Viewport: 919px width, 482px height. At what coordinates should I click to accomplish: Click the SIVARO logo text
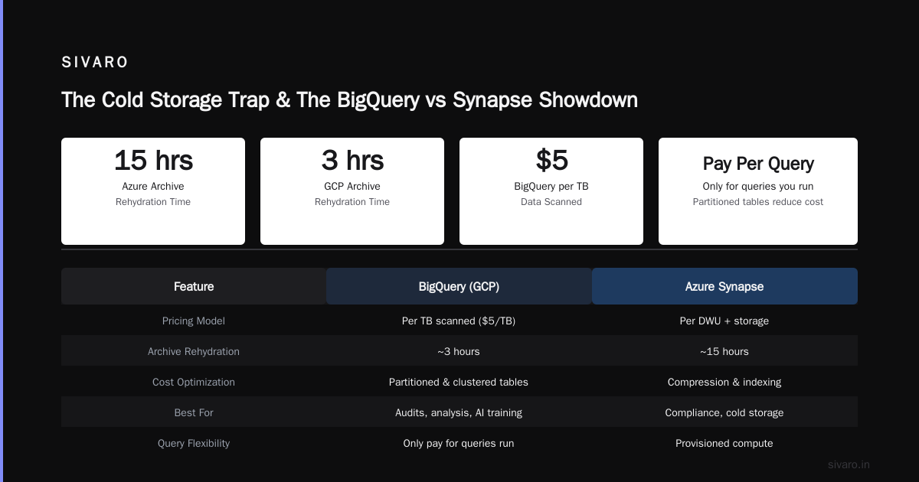click(95, 63)
